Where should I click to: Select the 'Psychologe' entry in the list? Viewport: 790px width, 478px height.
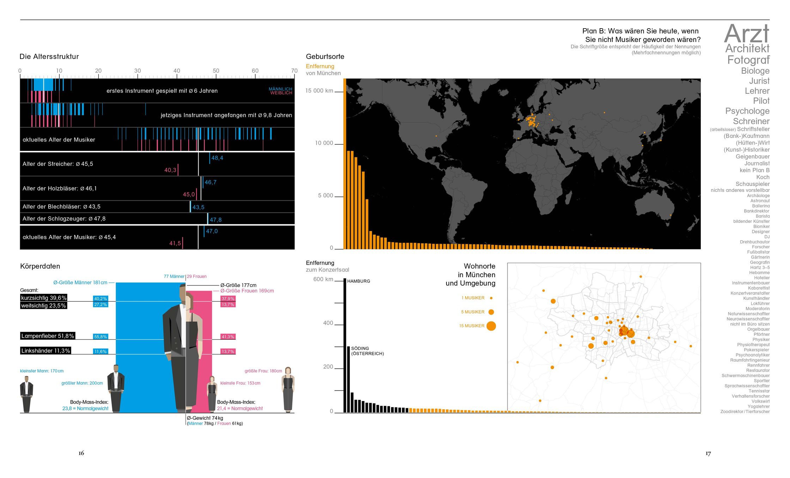point(747,111)
